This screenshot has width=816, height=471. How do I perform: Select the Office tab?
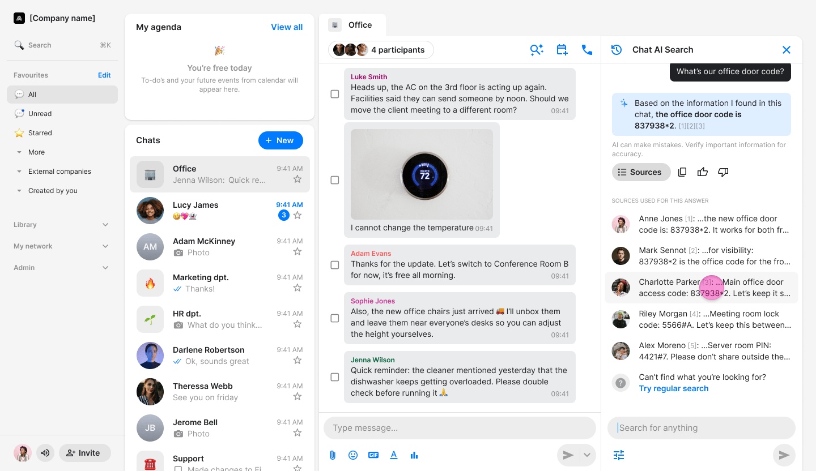click(x=352, y=25)
